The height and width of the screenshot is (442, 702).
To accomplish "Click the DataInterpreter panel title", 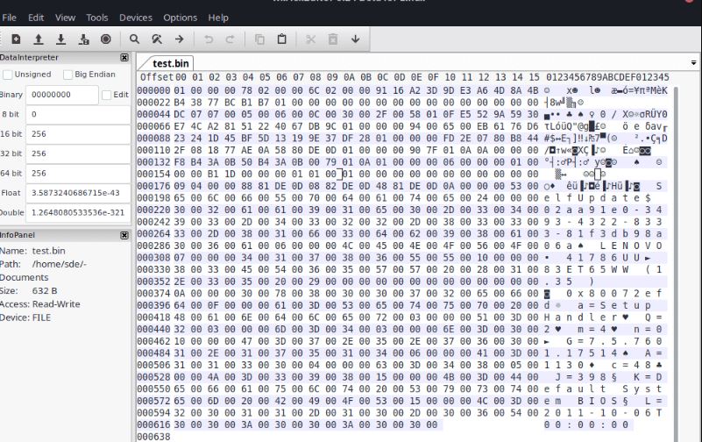I will (x=30, y=57).
